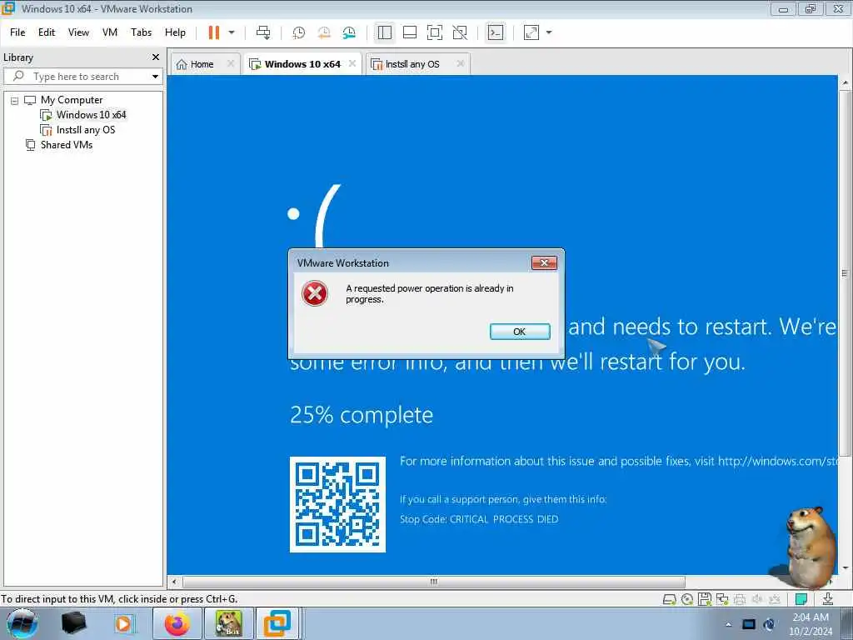Viewport: 853px width, 640px height.
Task: Click the network adapter status icon
Action: (x=722, y=600)
